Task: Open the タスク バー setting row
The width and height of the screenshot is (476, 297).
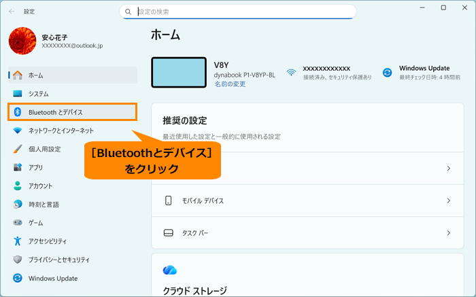Action: [307, 232]
